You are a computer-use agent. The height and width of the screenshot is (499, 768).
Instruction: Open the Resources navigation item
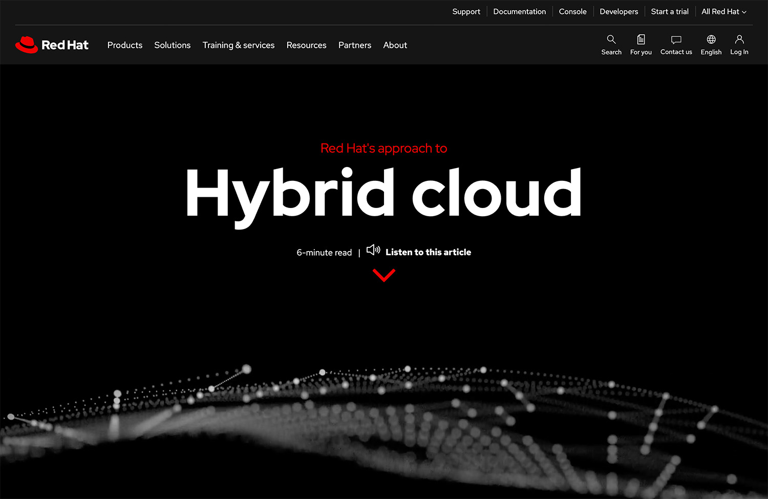306,45
